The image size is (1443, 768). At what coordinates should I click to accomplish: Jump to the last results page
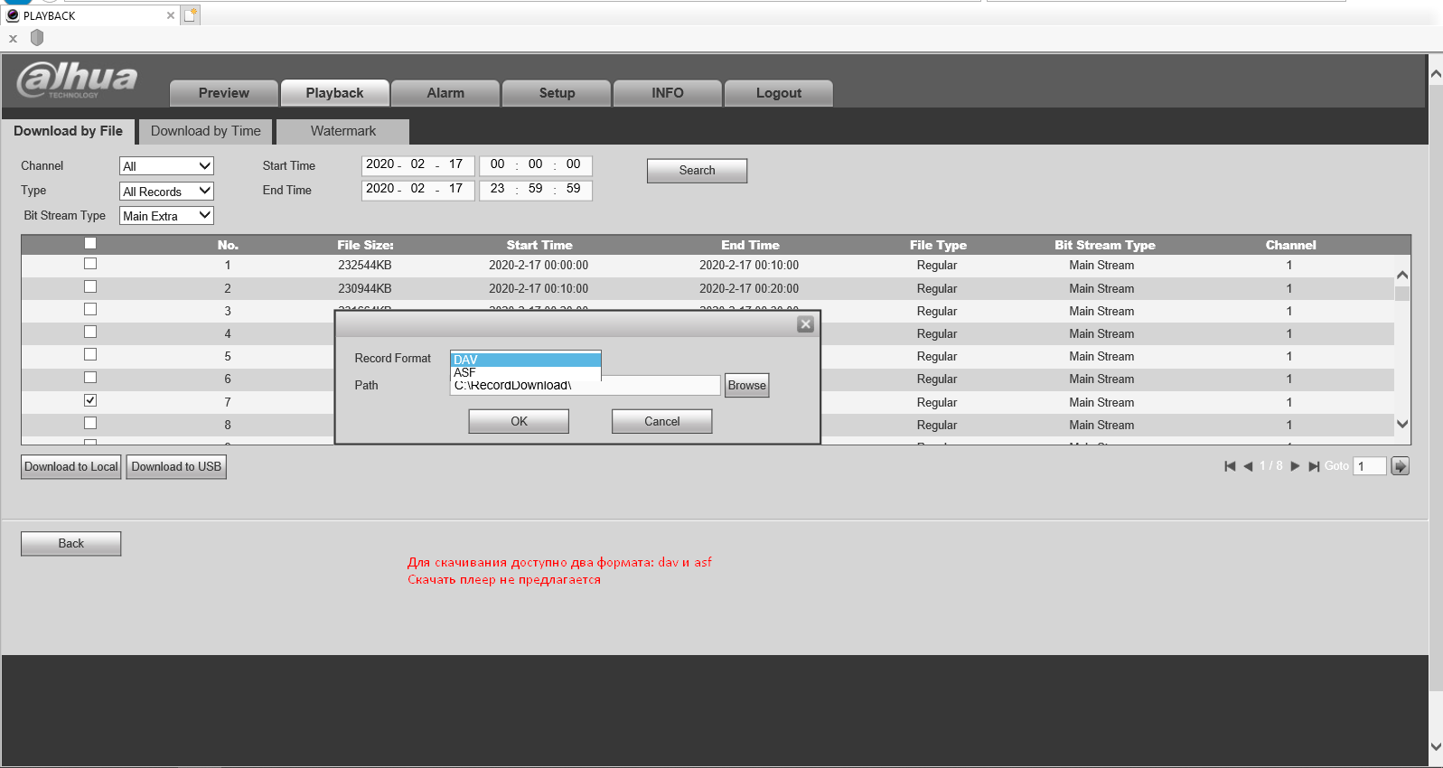(1314, 466)
